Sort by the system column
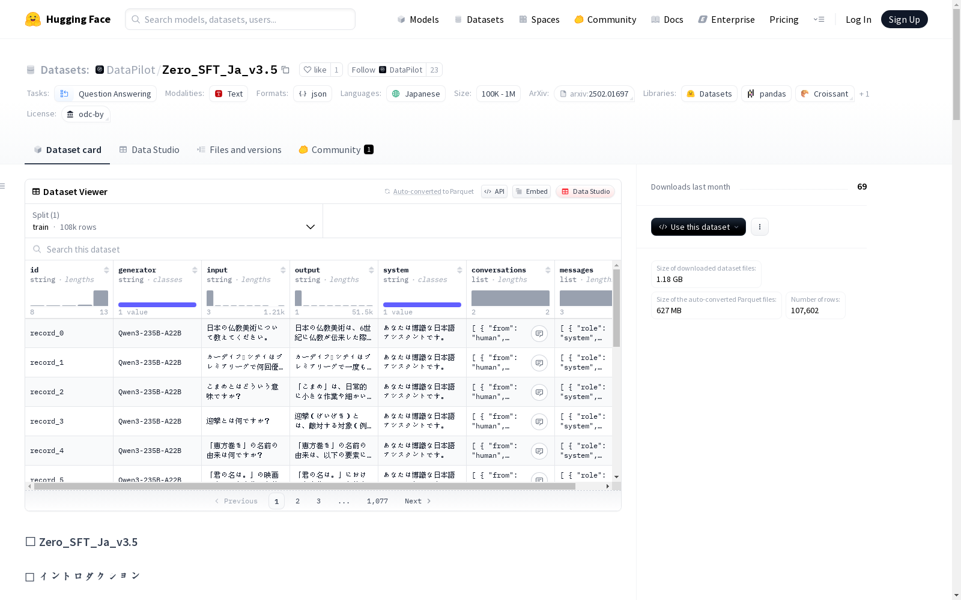Viewport: 961px width, 600px height. coord(459,270)
